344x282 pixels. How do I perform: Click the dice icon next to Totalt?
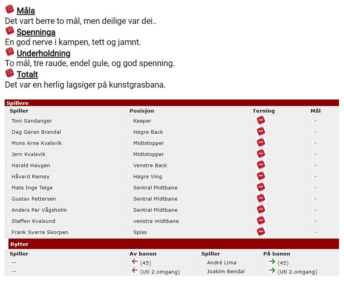pyautogui.click(x=10, y=73)
